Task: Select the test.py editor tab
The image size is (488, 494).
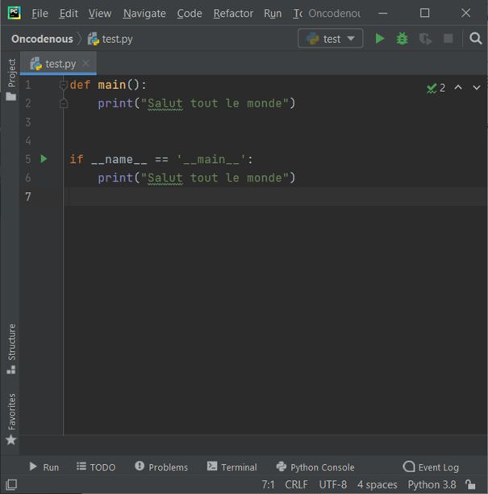Action: click(x=58, y=64)
